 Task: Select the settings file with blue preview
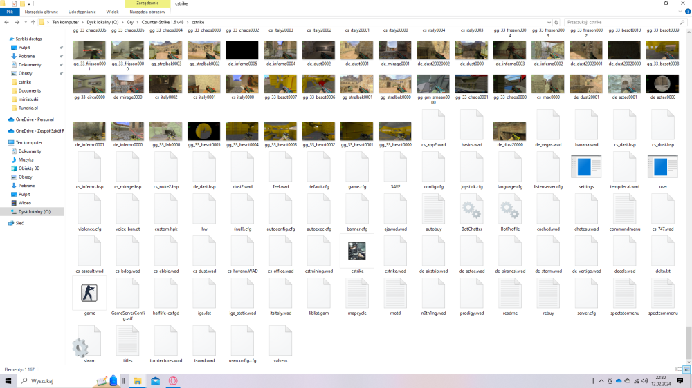click(586, 167)
